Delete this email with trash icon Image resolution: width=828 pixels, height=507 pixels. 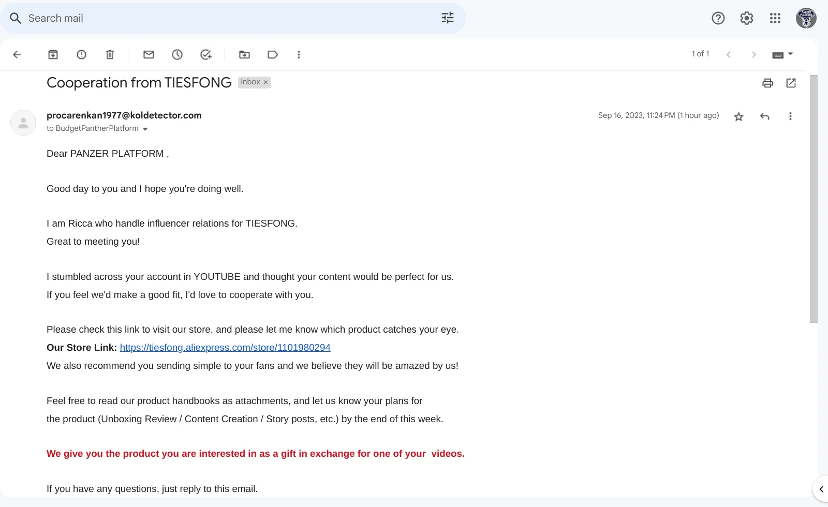110,54
